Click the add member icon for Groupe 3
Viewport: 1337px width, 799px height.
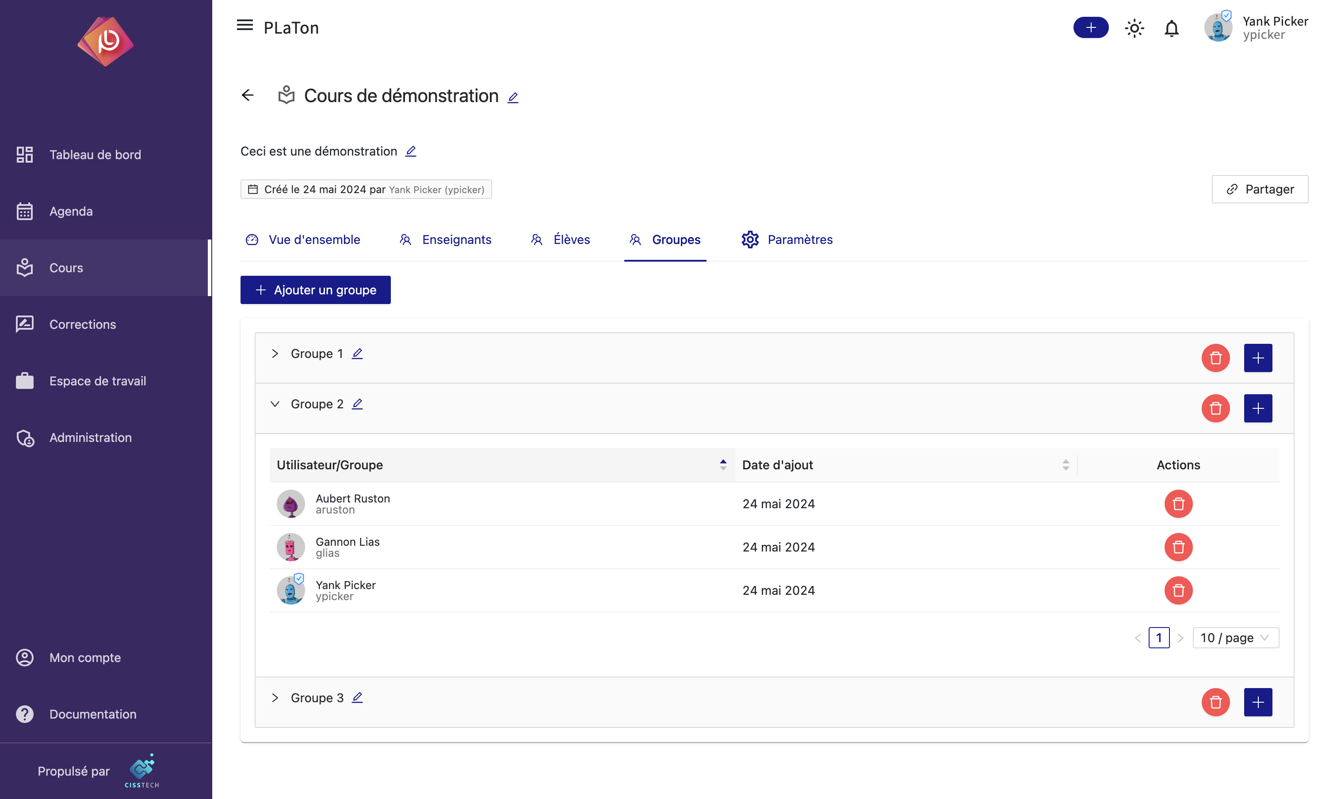click(x=1258, y=702)
